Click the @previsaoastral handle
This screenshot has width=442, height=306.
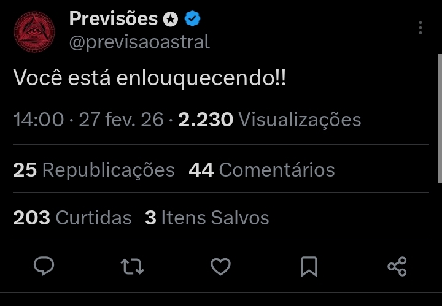139,42
